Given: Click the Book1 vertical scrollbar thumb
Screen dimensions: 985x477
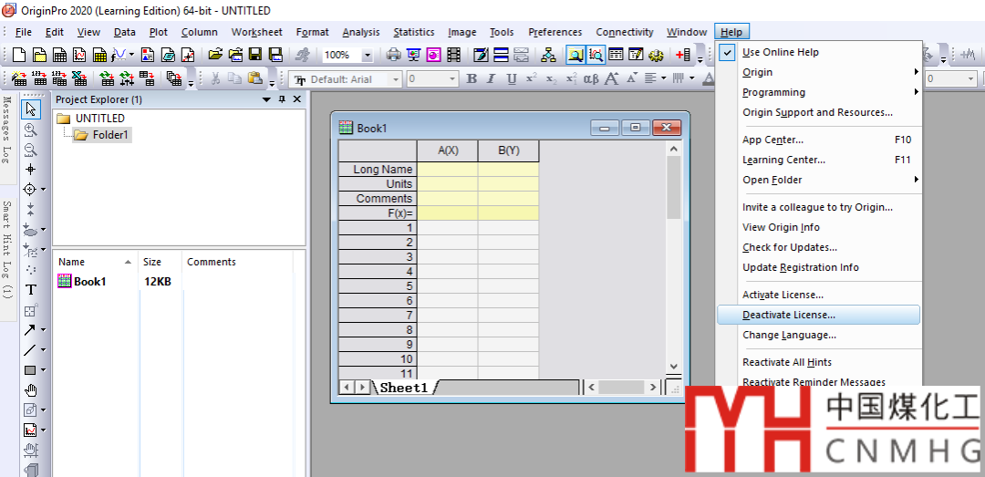Looking at the screenshot, I should point(674,187).
